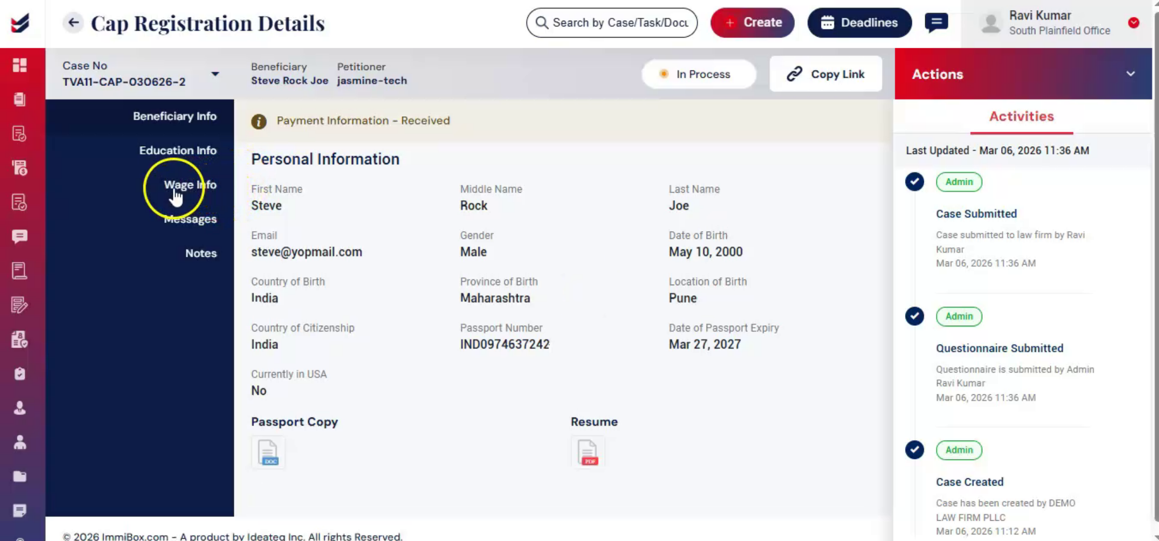Viewport: 1159px width, 541px height.
Task: Click the Copy Link button
Action: point(826,74)
